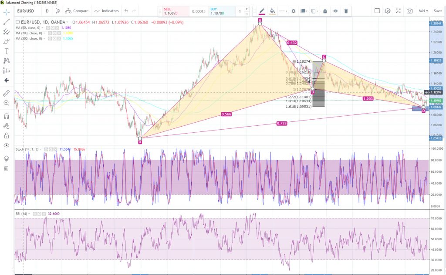Open the visual order dropdown

tap(304, 11)
